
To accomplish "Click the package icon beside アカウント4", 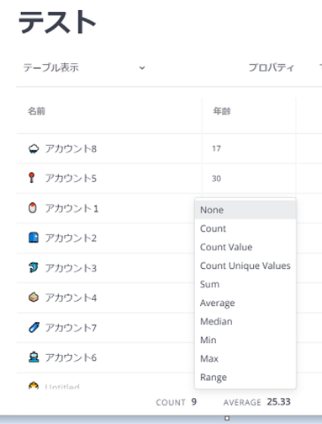I will (34, 298).
